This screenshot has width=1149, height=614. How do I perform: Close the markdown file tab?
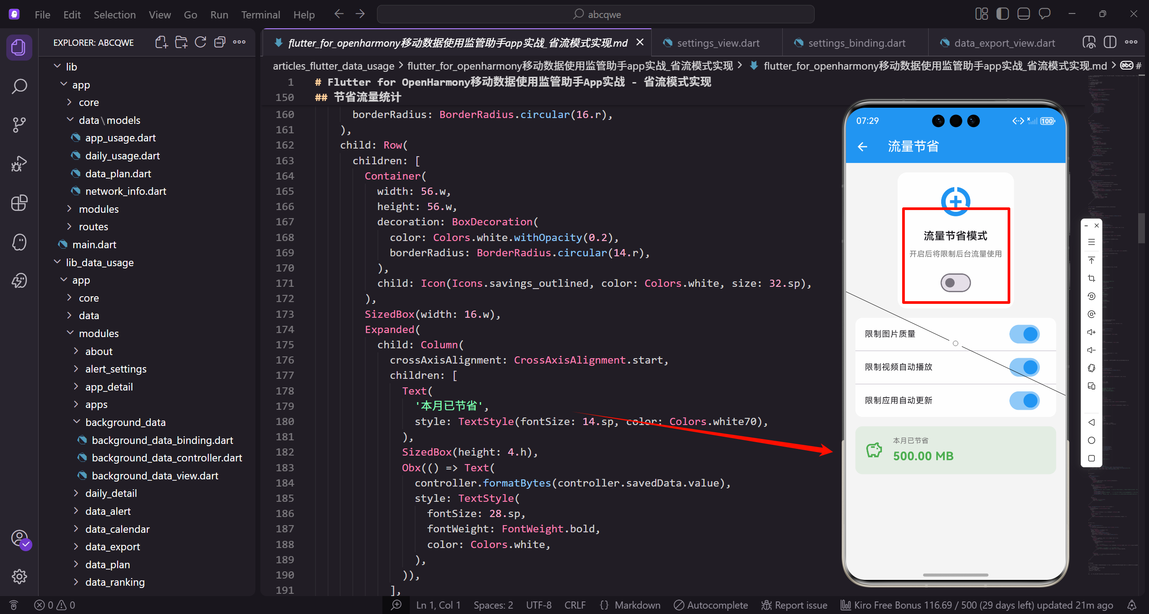(640, 42)
